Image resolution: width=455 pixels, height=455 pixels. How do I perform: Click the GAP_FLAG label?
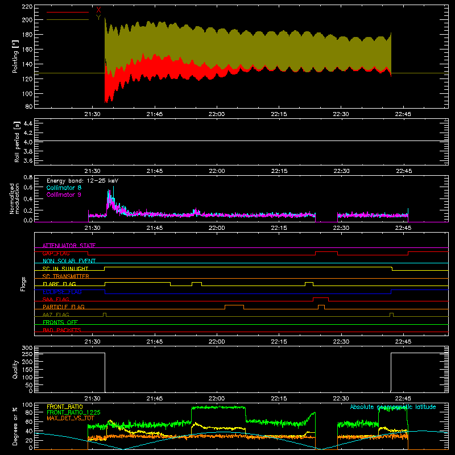point(56,253)
